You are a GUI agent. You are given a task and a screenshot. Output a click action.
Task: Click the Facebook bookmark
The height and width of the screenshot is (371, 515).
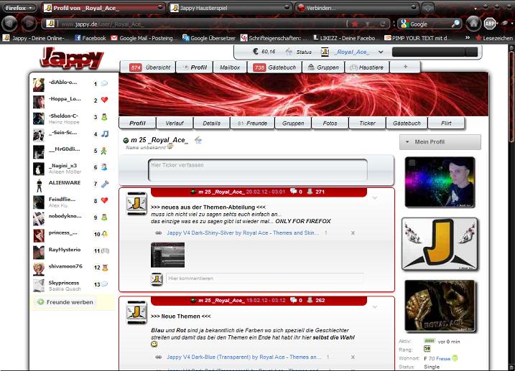(91, 38)
